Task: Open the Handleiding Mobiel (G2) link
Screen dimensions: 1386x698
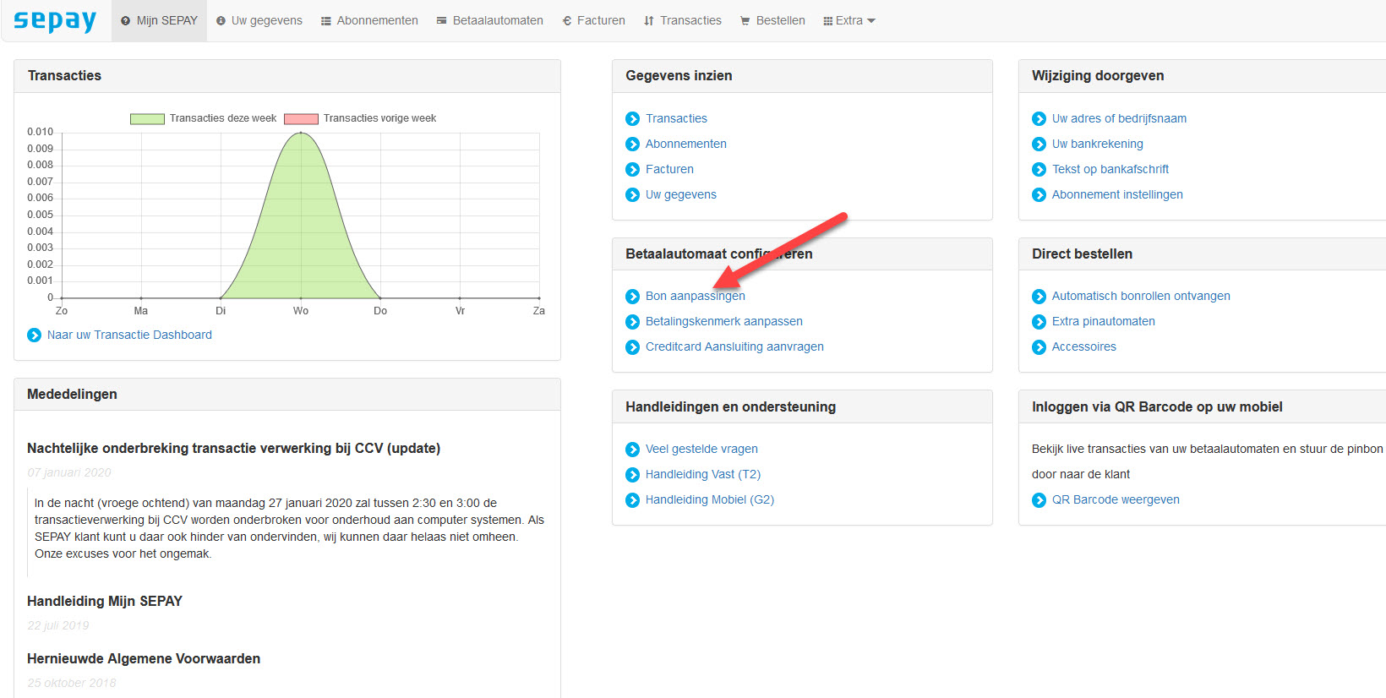Action: (709, 499)
